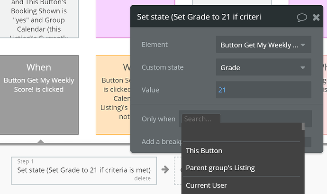Close the Set state dialog
327x194 pixels.
click(x=316, y=18)
